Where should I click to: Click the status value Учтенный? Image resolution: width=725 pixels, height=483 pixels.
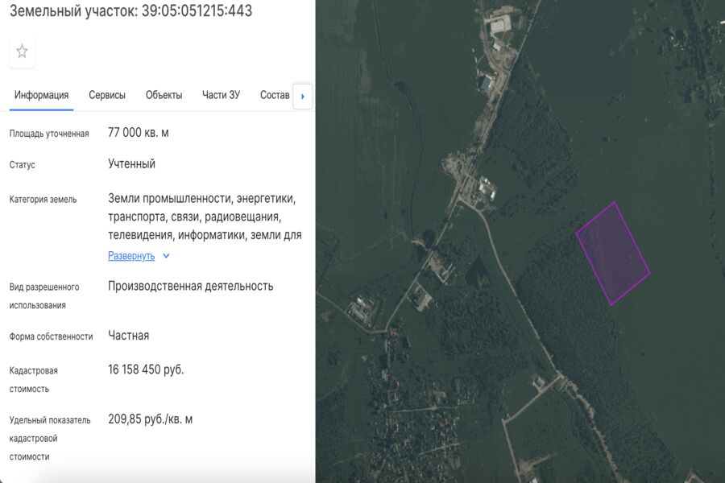pos(131,164)
